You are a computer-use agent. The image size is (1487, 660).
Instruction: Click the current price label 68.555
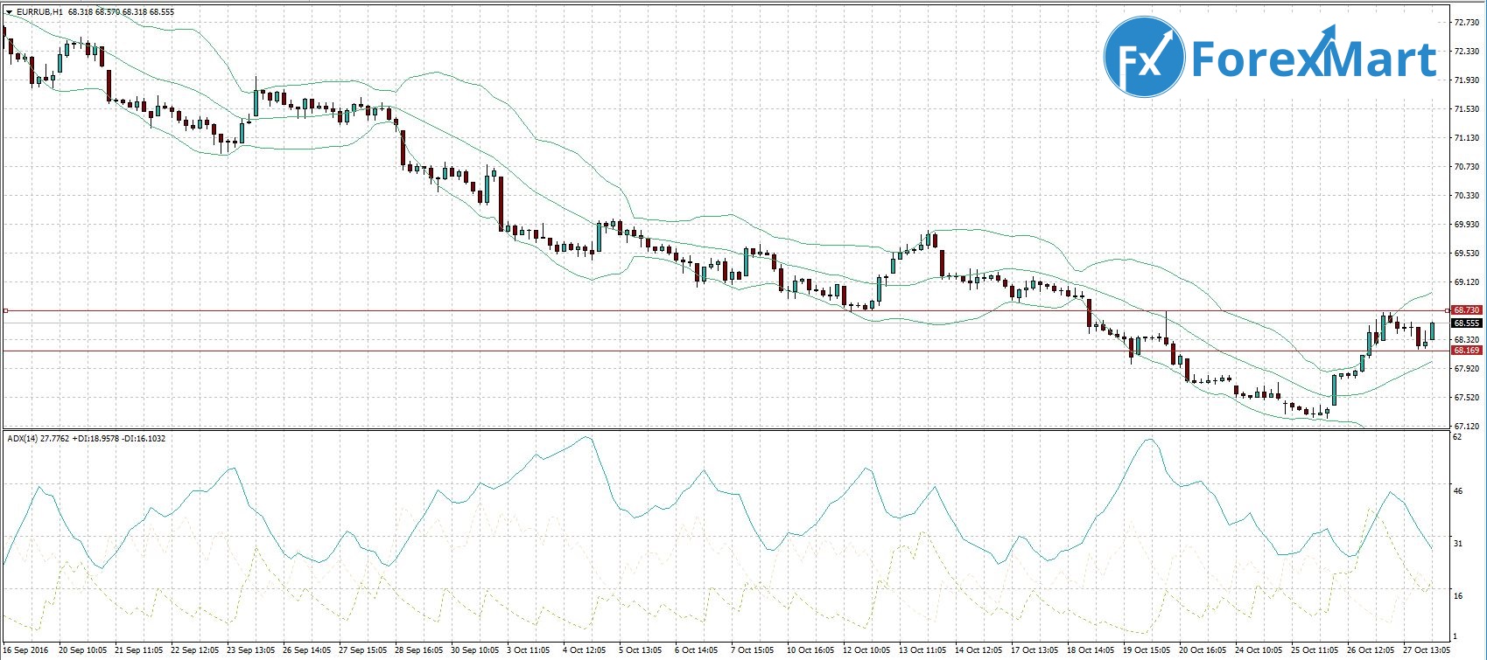(x=1466, y=323)
